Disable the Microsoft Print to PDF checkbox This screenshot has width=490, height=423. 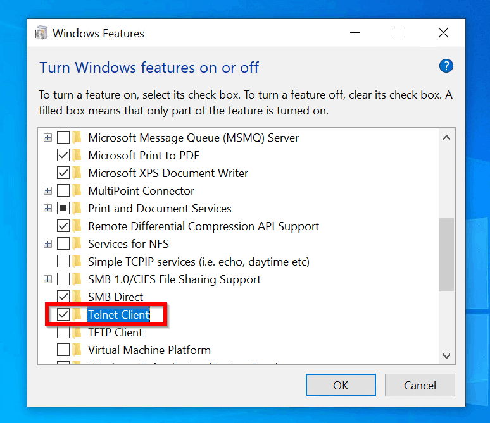click(x=63, y=155)
